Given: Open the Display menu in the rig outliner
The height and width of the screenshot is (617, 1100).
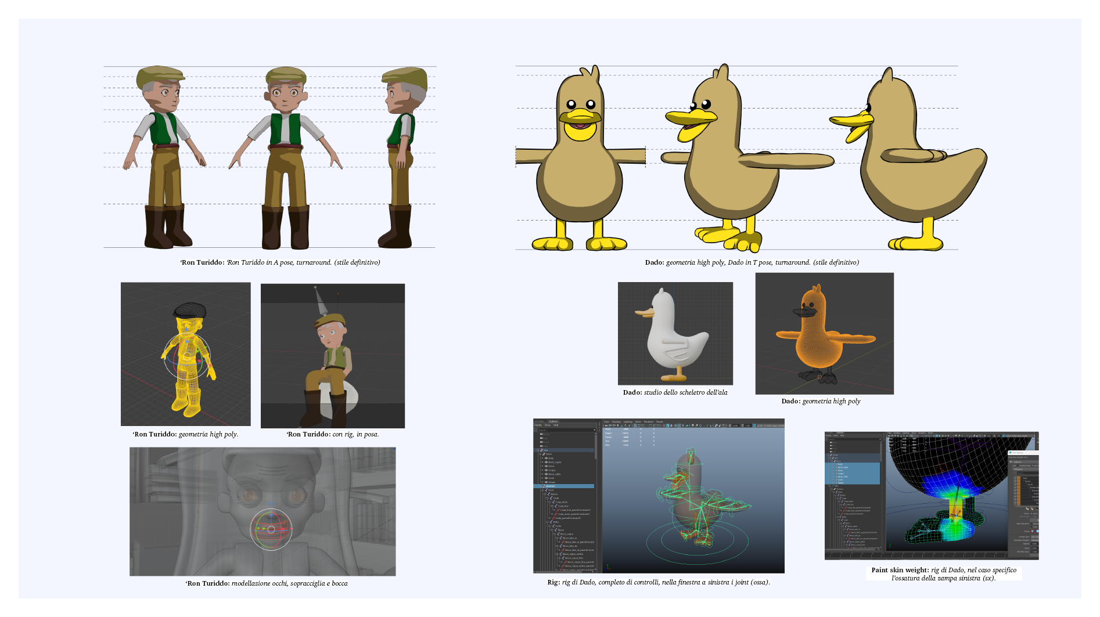Looking at the screenshot, I should [538, 425].
